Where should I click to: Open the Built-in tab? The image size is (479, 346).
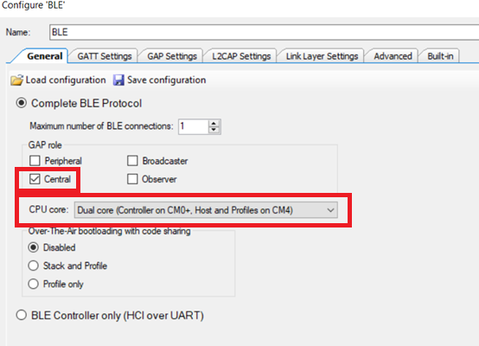point(440,56)
